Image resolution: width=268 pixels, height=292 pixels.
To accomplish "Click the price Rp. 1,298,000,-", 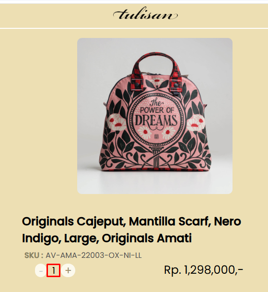I will 203,270.
